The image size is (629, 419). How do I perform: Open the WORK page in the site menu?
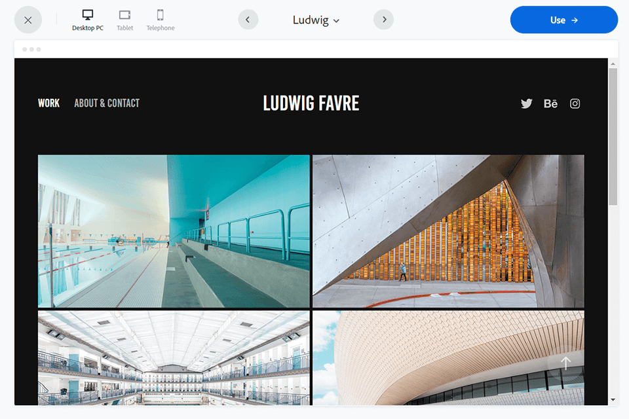click(x=49, y=103)
